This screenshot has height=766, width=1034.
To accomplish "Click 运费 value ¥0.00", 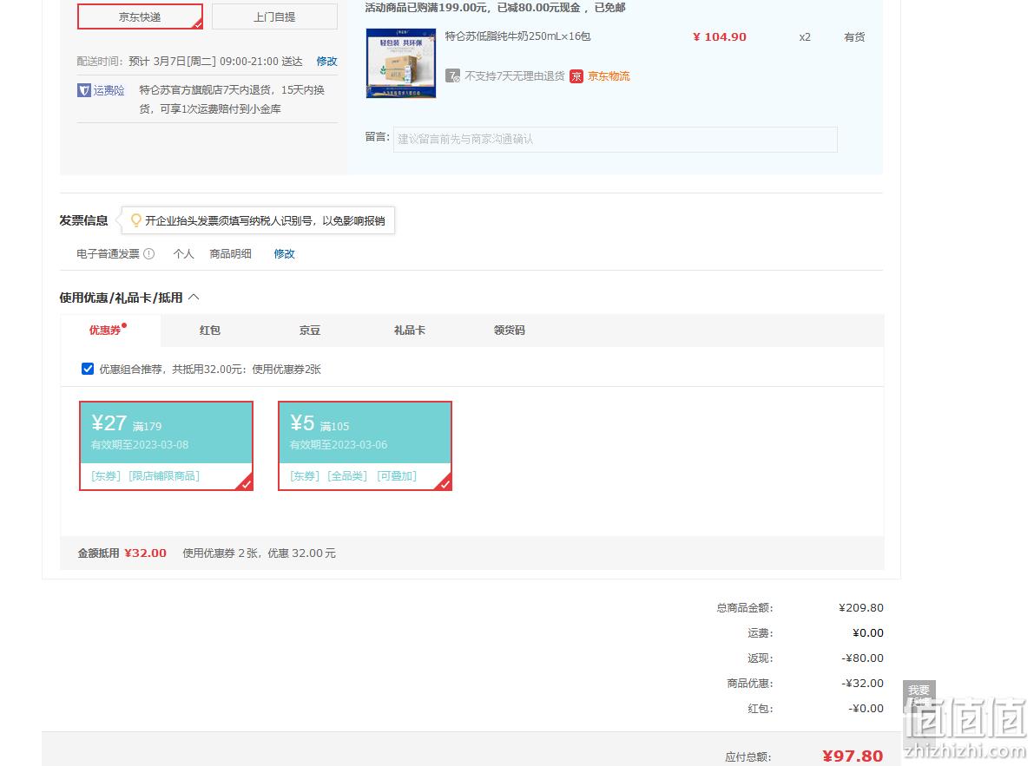I will click(x=868, y=633).
